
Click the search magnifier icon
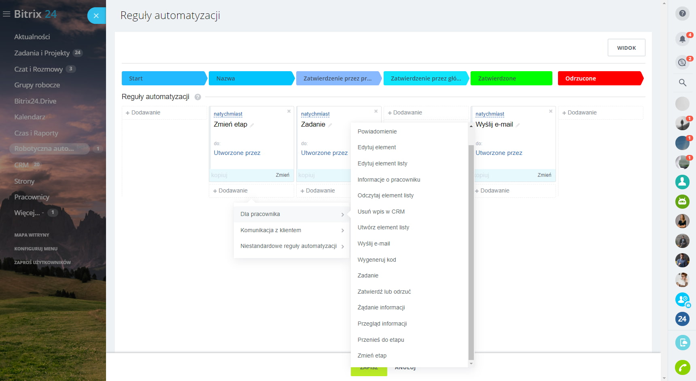coord(682,83)
